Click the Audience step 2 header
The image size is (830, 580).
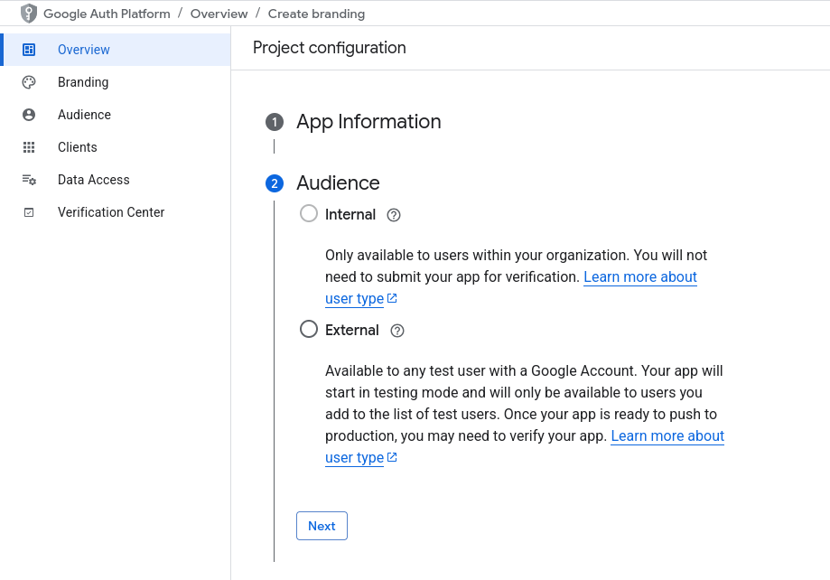338,183
